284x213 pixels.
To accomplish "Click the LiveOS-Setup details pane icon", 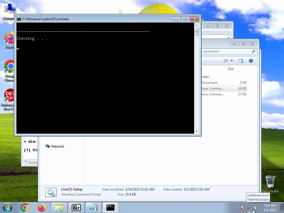I will (x=51, y=192).
